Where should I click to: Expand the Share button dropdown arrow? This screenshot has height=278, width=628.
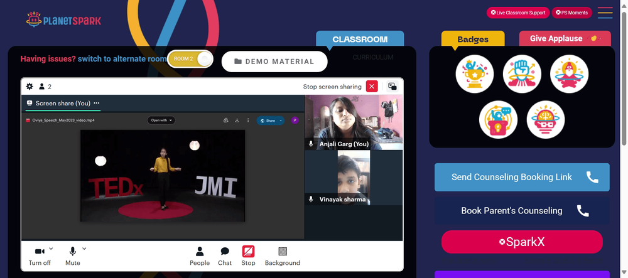[281, 120]
